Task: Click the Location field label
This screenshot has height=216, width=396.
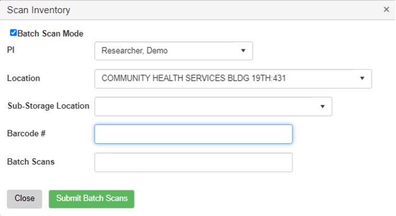Action: click(23, 78)
